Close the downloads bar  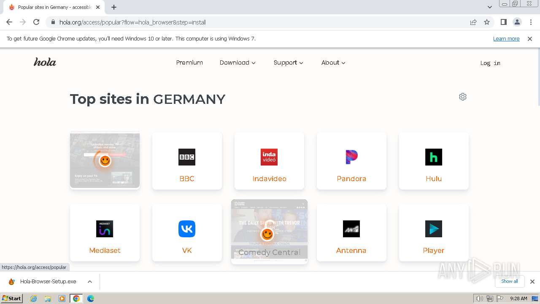click(532, 282)
